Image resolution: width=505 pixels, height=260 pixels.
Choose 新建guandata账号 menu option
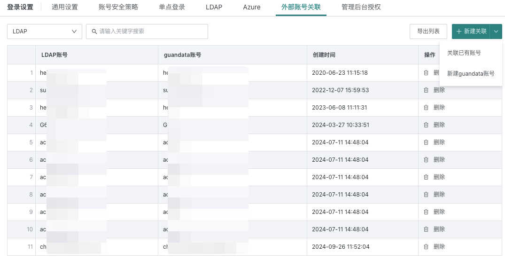[x=470, y=74]
